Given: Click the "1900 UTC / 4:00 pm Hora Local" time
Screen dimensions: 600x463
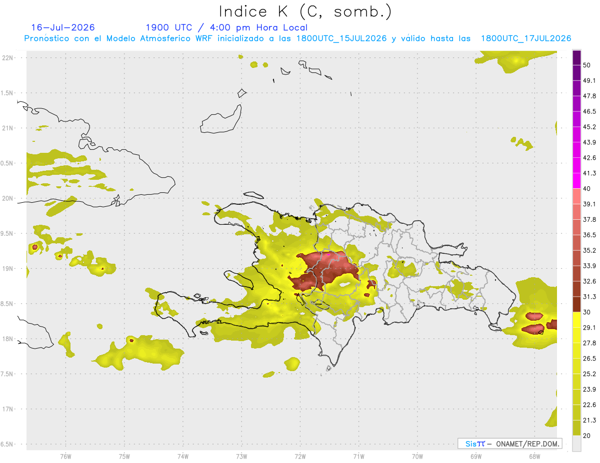Looking at the screenshot, I should (226, 27).
